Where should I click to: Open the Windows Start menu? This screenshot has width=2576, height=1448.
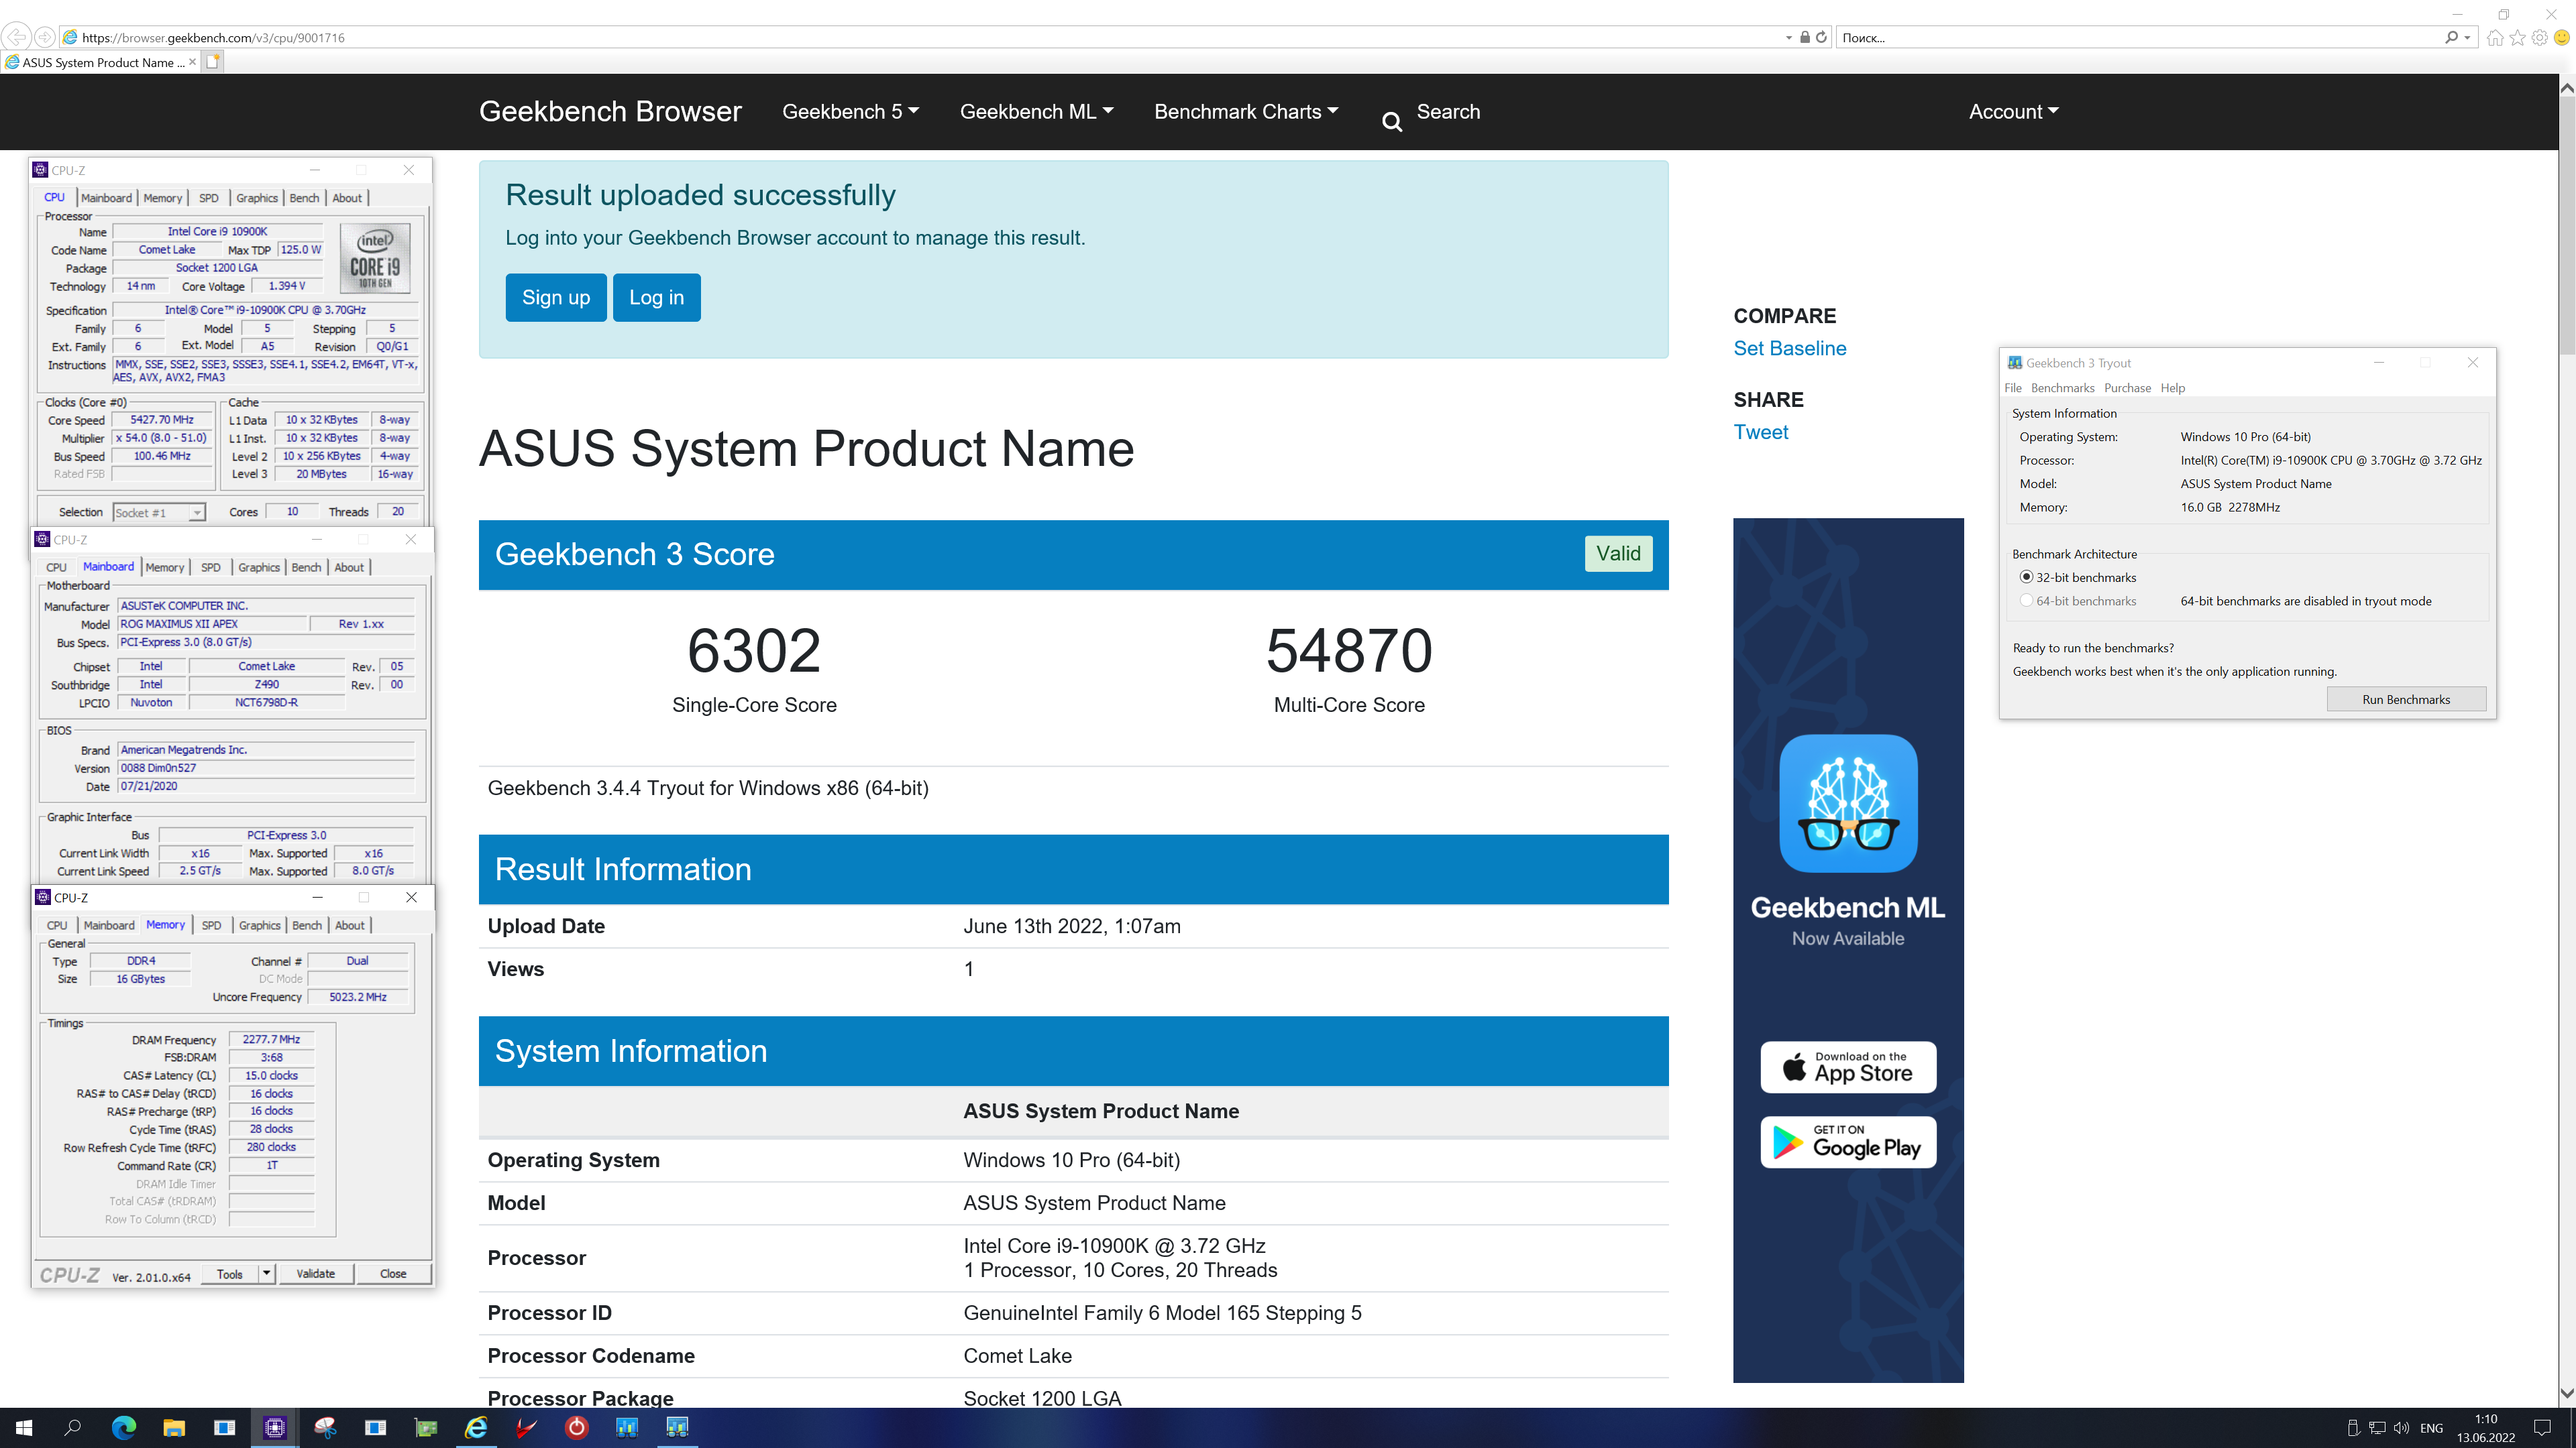click(24, 1428)
